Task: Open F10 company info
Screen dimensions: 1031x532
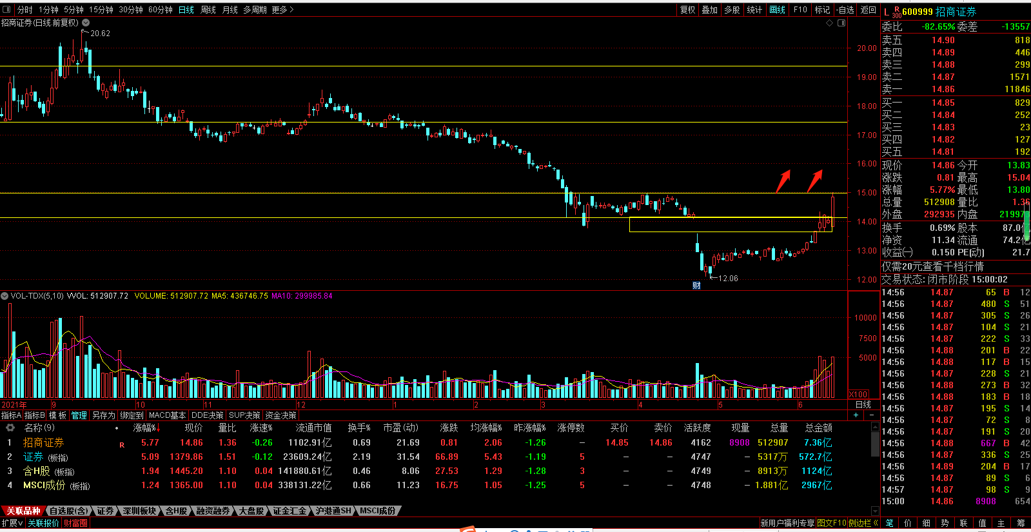Action: click(x=800, y=10)
